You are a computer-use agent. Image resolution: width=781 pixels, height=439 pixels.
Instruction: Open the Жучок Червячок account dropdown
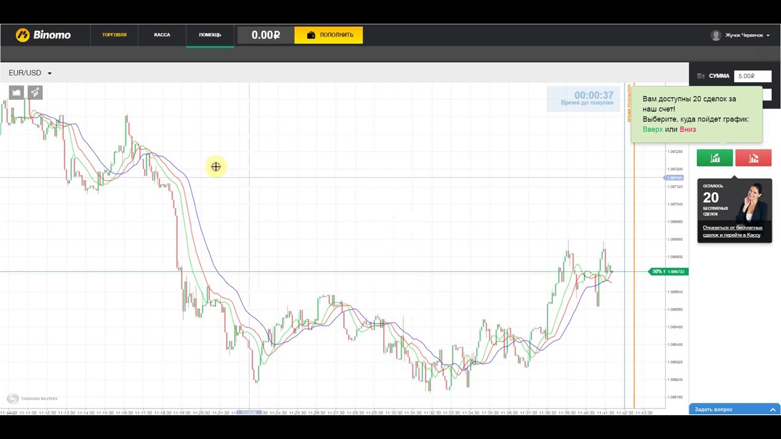(x=744, y=35)
